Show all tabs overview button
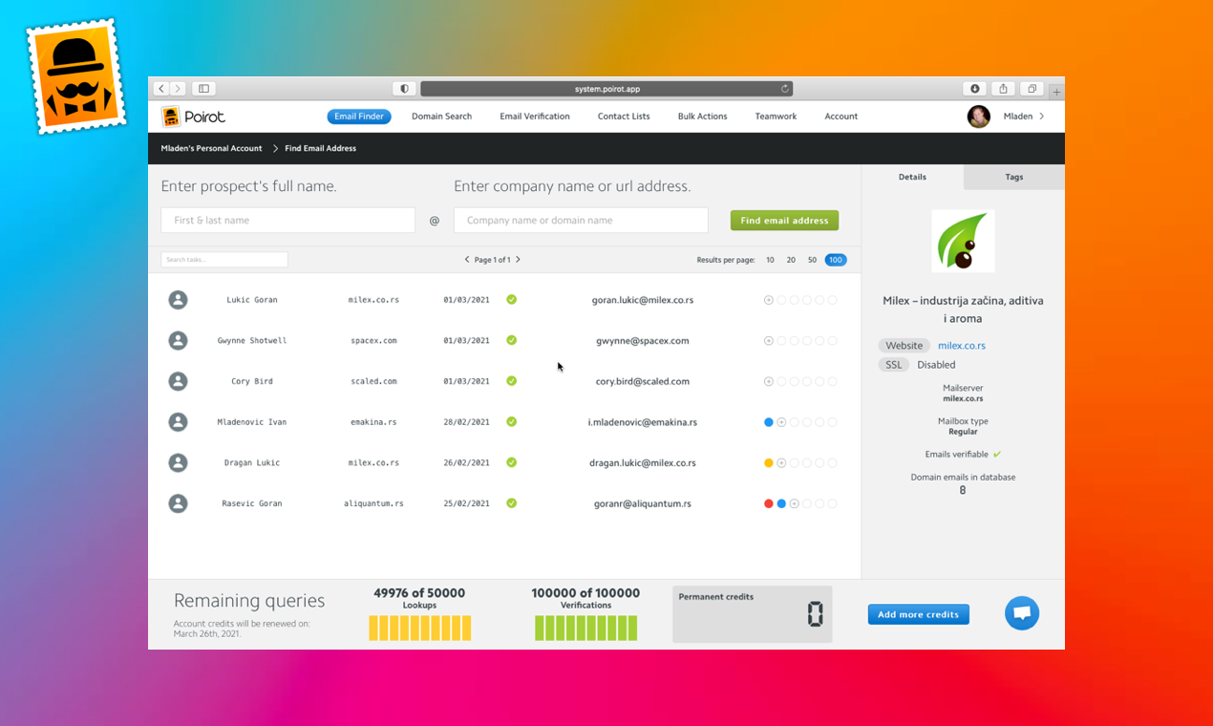The image size is (1213, 726). point(1032,89)
